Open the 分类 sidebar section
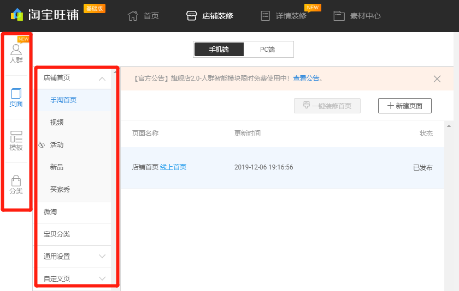This screenshot has width=459, height=291. [16, 185]
